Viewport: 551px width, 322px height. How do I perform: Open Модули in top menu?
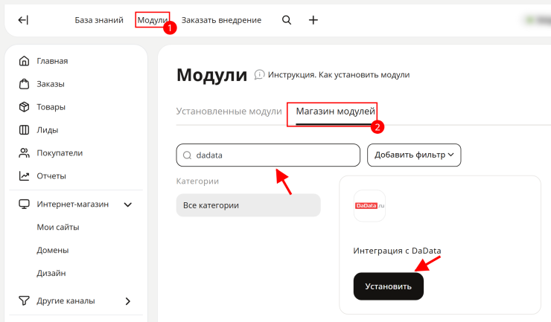152,20
